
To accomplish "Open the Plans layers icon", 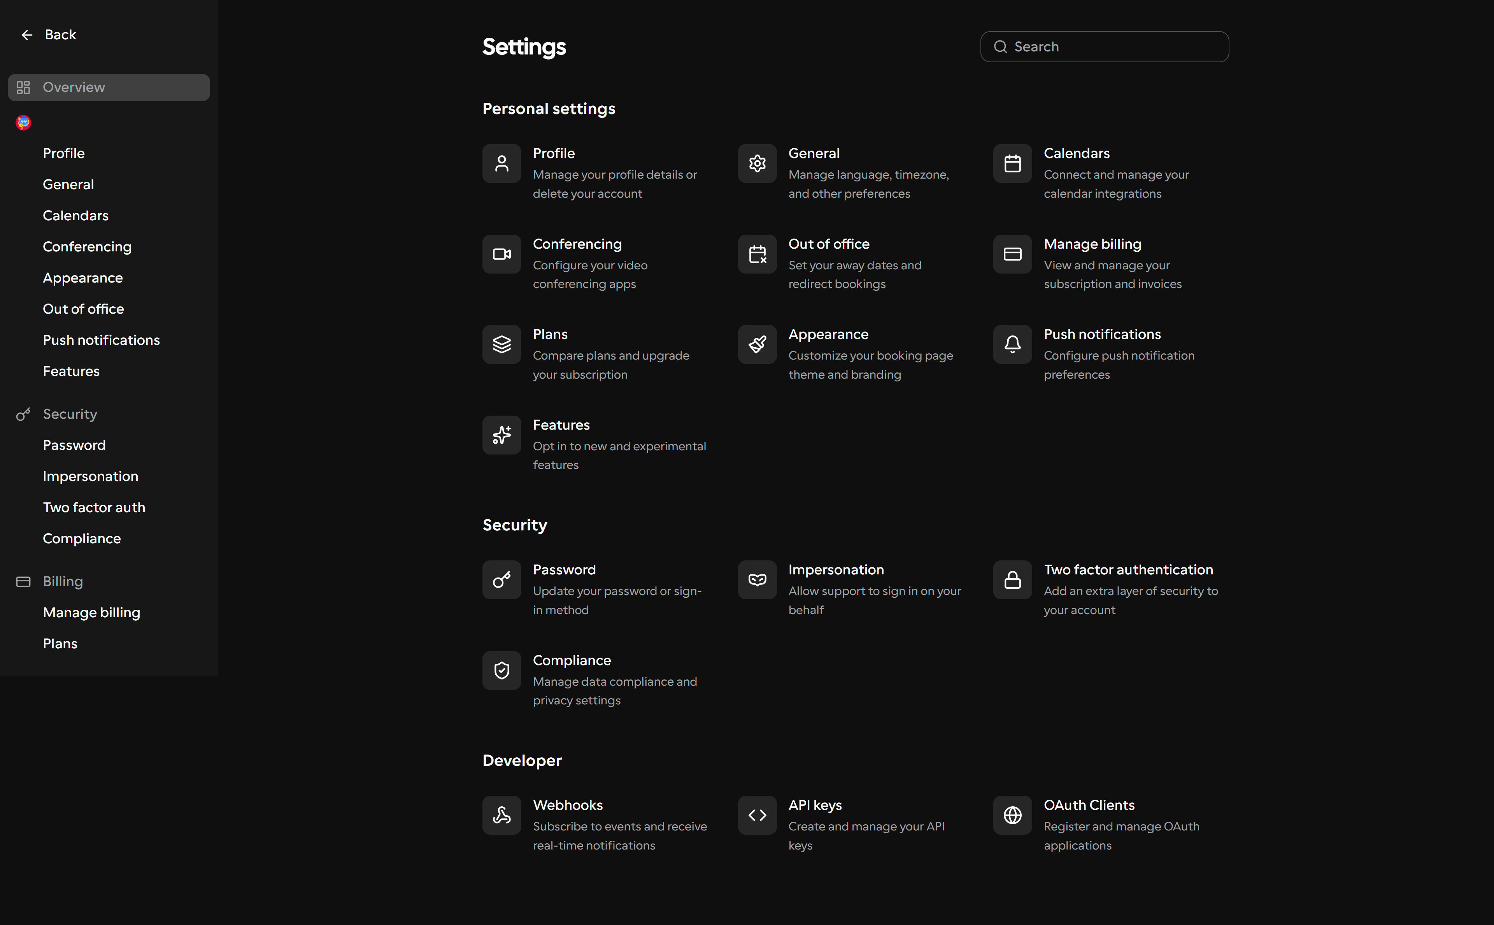I will click(x=502, y=344).
